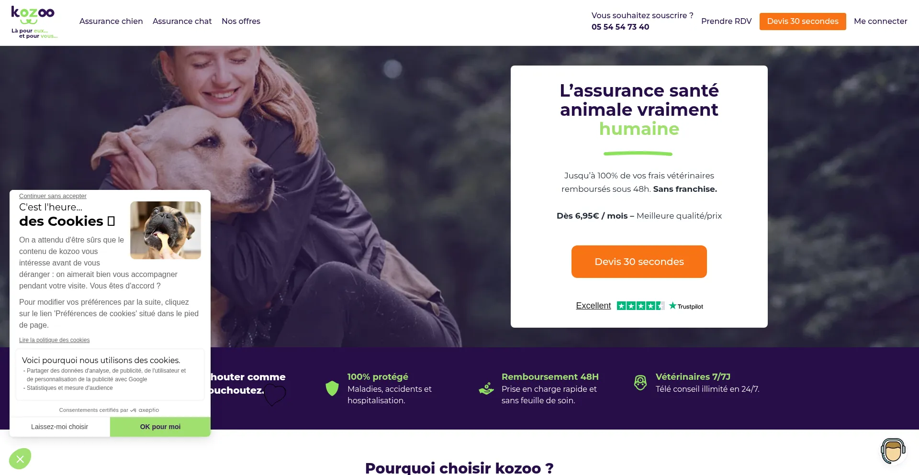This screenshot has width=919, height=475.
Task: Click the heart outline icon
Action: (x=275, y=395)
